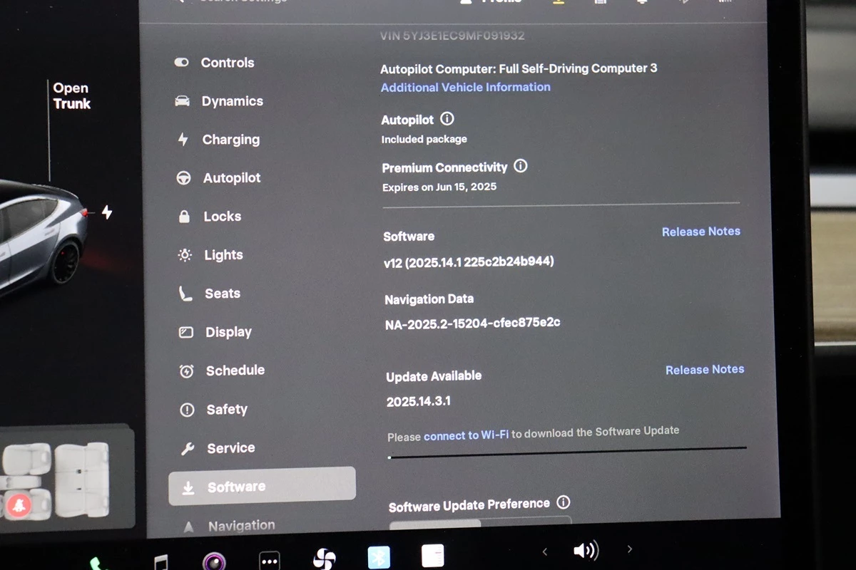
Task: Tap the steering wheel Autopilot icon
Action: (183, 178)
